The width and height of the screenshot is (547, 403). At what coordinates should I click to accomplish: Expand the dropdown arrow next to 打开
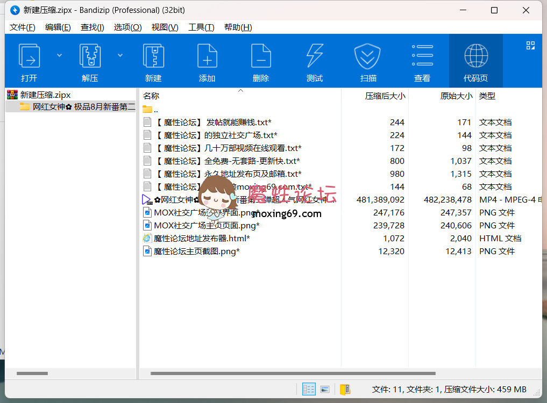[x=59, y=55]
